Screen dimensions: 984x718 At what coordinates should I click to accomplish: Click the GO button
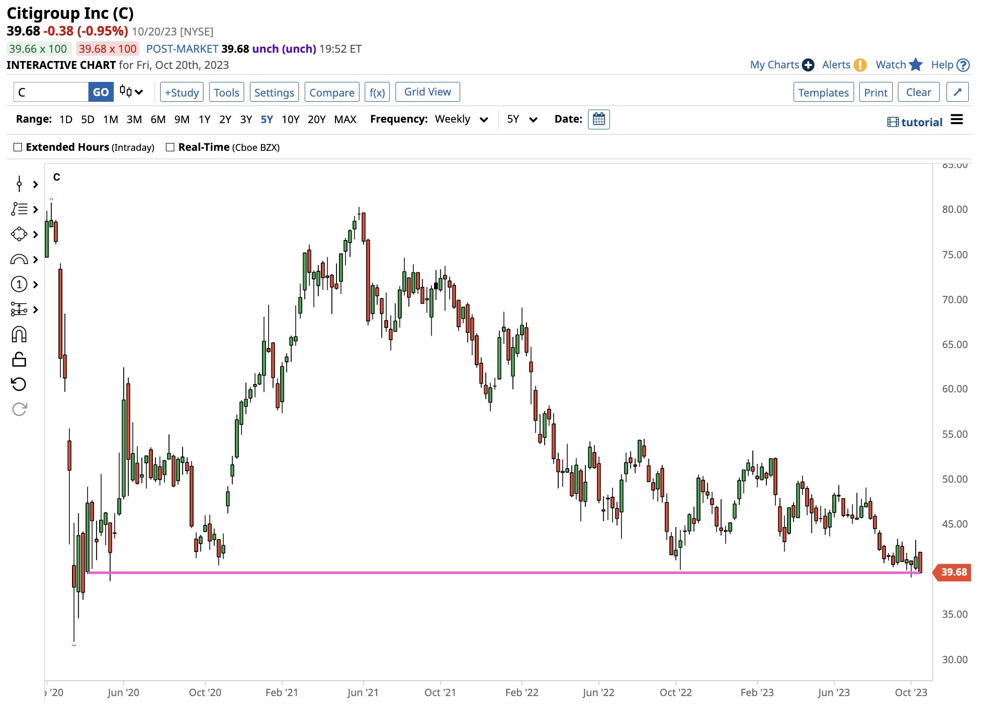101,92
